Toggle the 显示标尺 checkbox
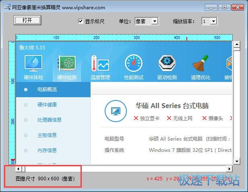 coord(81,21)
